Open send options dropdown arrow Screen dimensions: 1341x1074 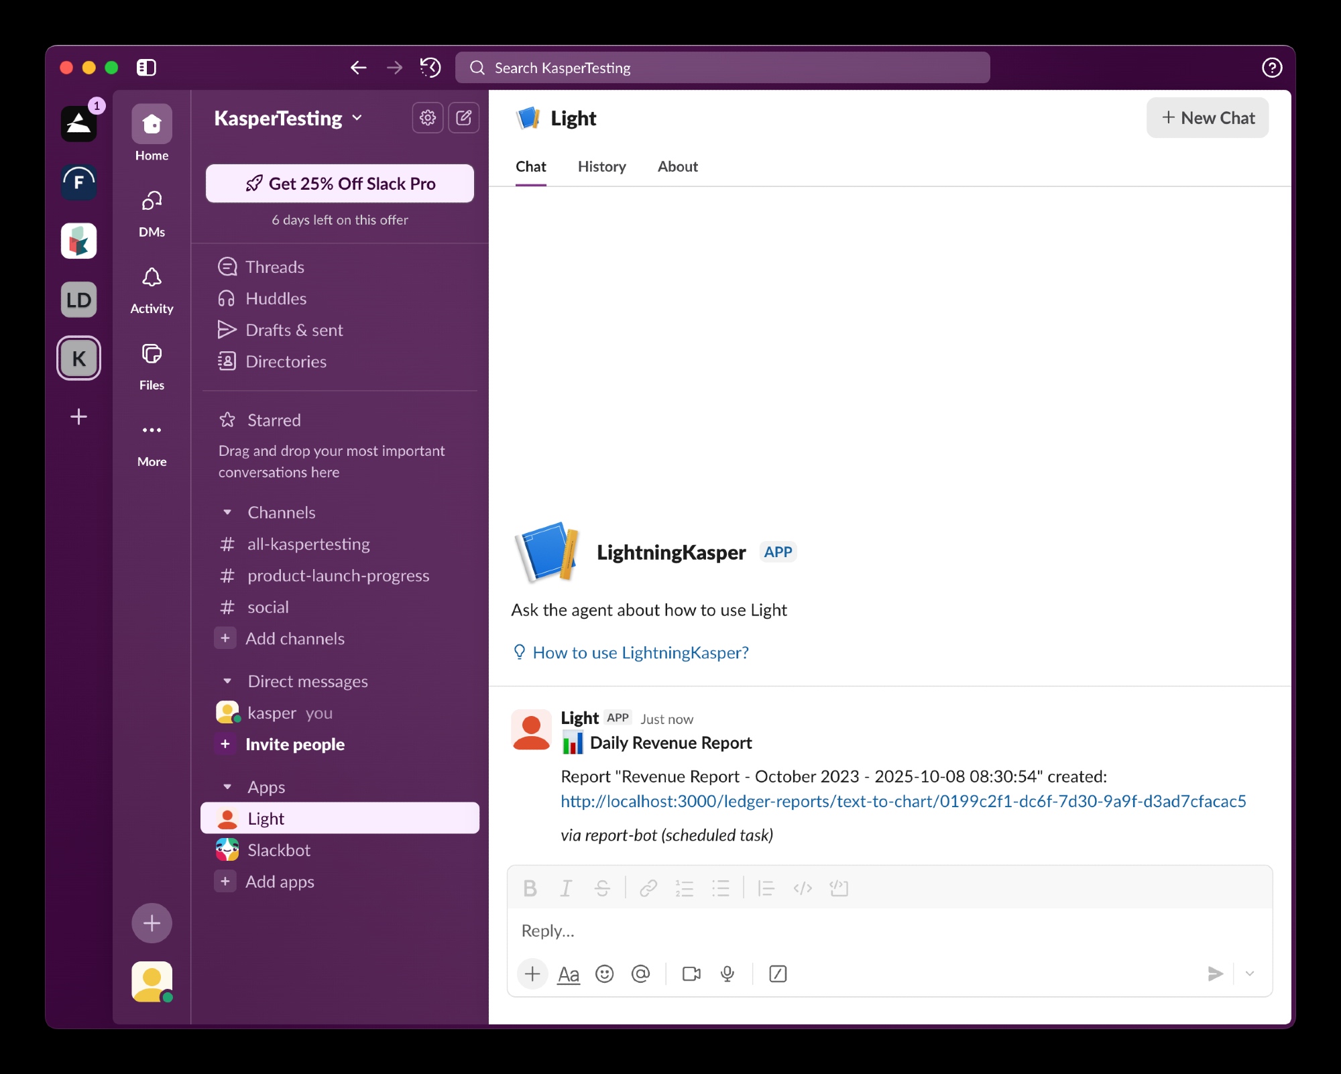click(x=1250, y=973)
